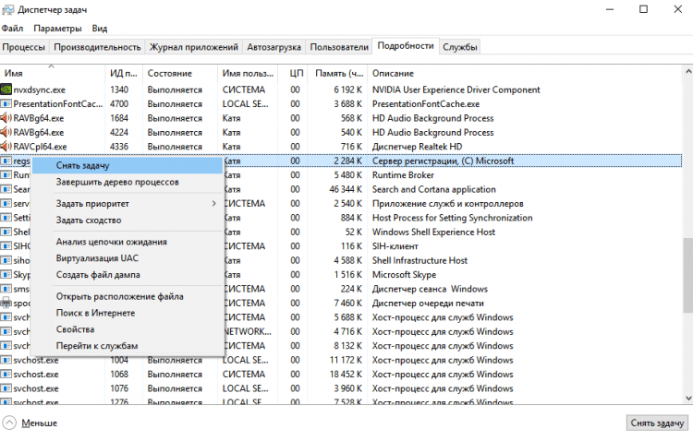The height and width of the screenshot is (441, 693).
Task: Sort by the Имя column header
Action: 52,73
